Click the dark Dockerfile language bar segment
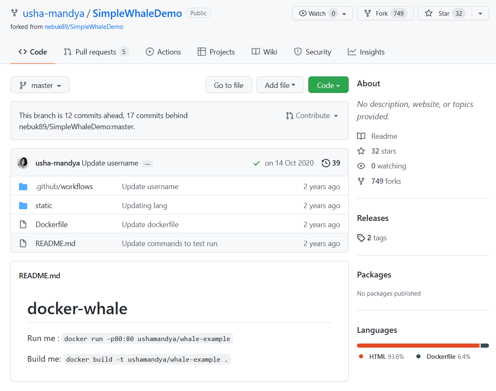This screenshot has height=391, width=496. (x=485, y=346)
